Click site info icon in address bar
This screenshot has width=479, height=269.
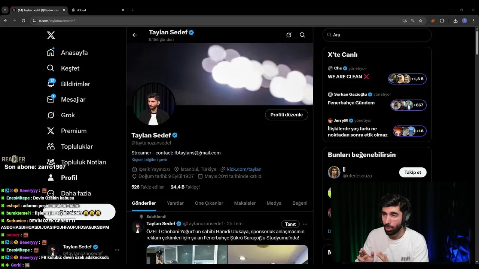34,21
